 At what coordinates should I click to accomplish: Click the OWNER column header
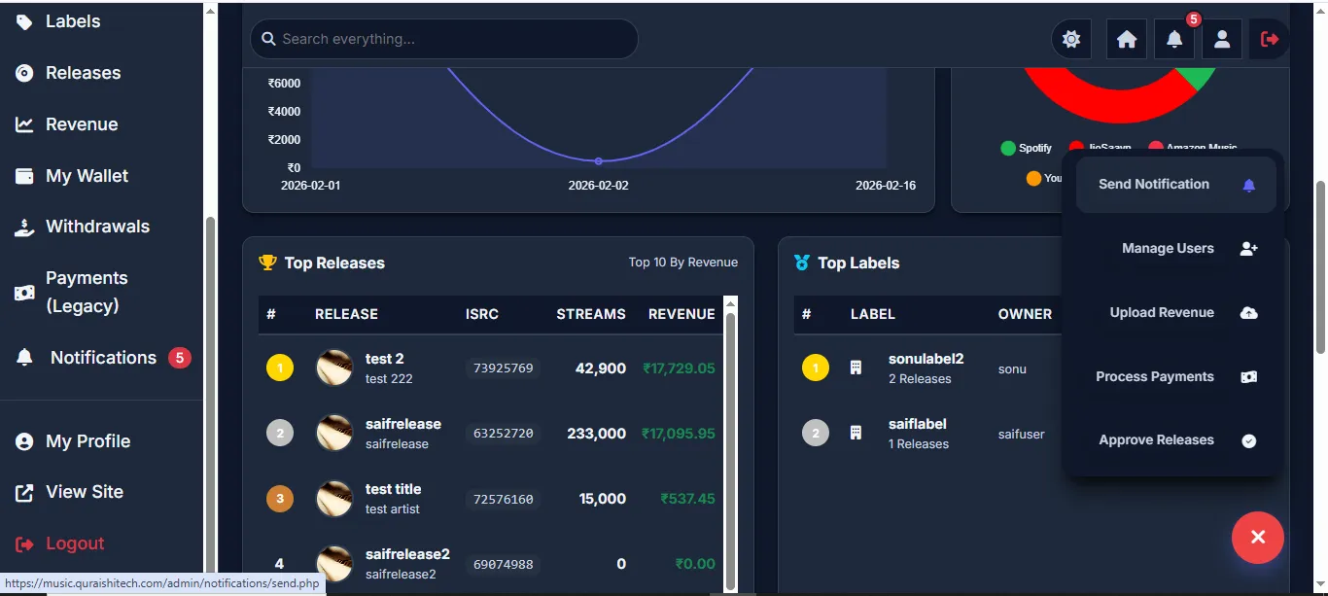1025,314
